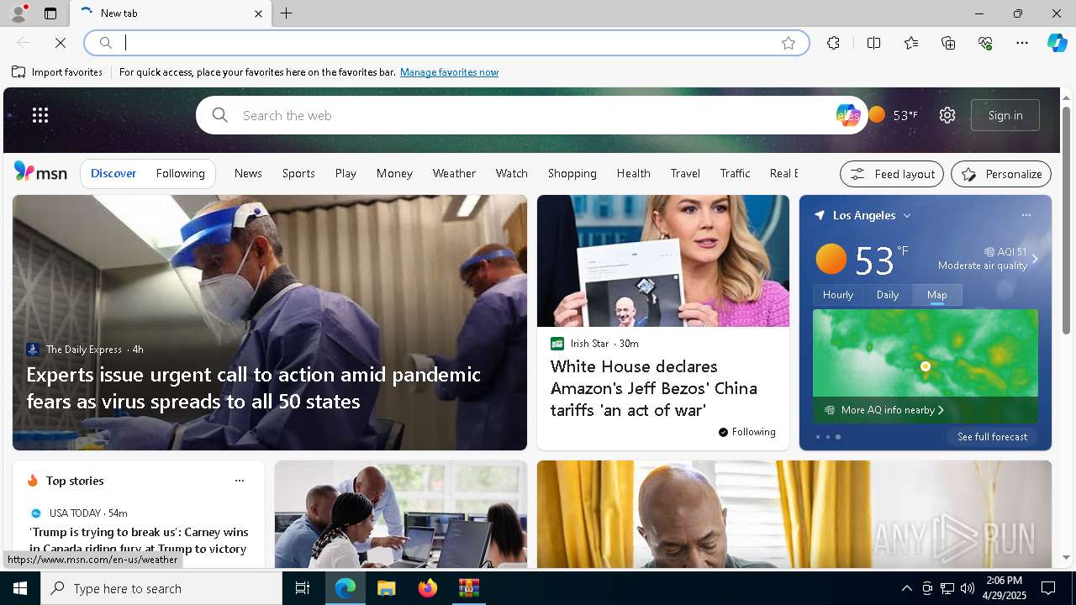Open the News menu item
Image resolution: width=1076 pixels, height=605 pixels.
coord(248,173)
